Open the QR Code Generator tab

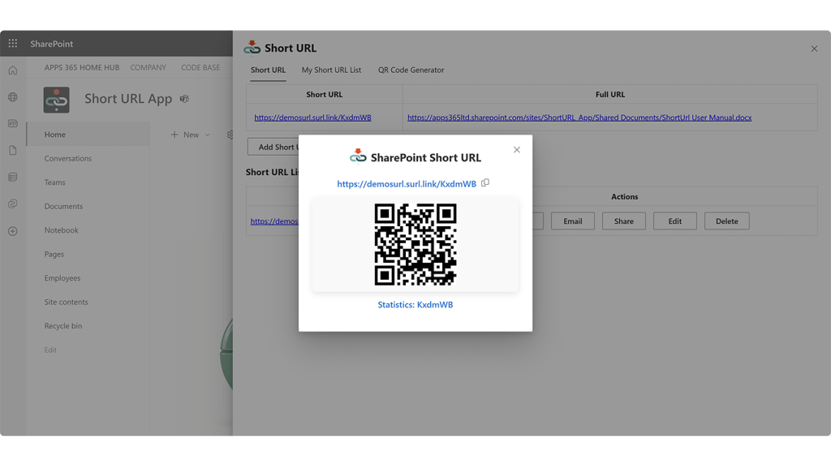[x=411, y=70]
